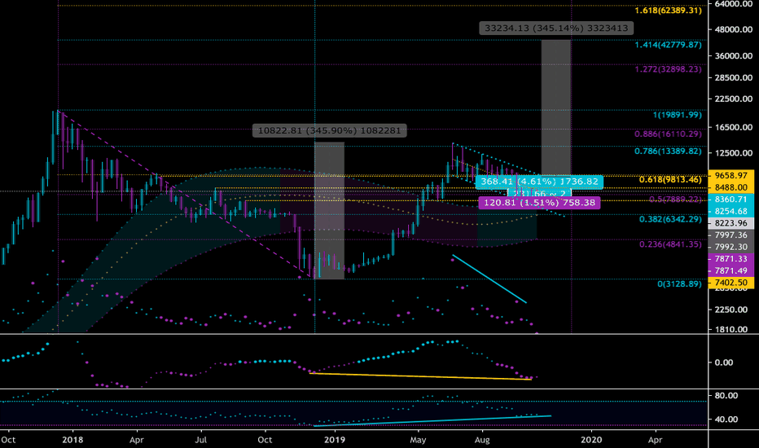The image size is (759, 448).
Task: Select the 0(3128.89) Fibonacci base label
Action: tap(679, 283)
